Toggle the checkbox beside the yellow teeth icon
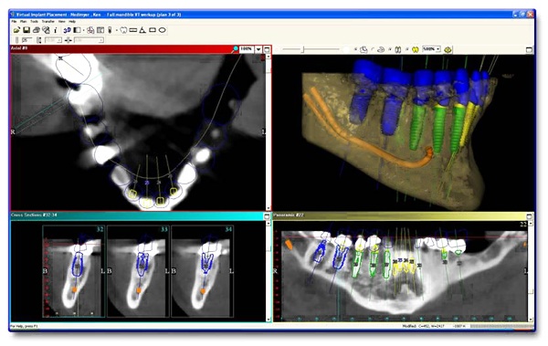 (x=407, y=49)
